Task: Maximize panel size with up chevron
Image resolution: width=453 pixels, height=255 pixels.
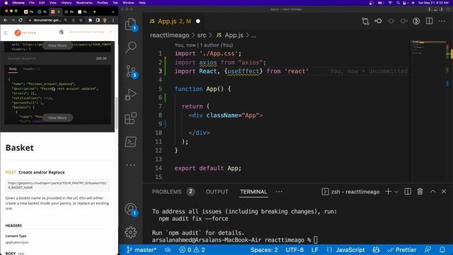Action: pyautogui.click(x=432, y=191)
